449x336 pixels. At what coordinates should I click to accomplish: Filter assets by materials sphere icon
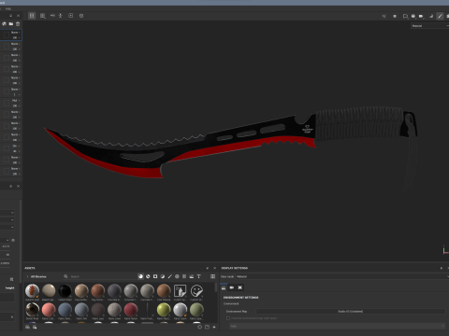(140, 276)
